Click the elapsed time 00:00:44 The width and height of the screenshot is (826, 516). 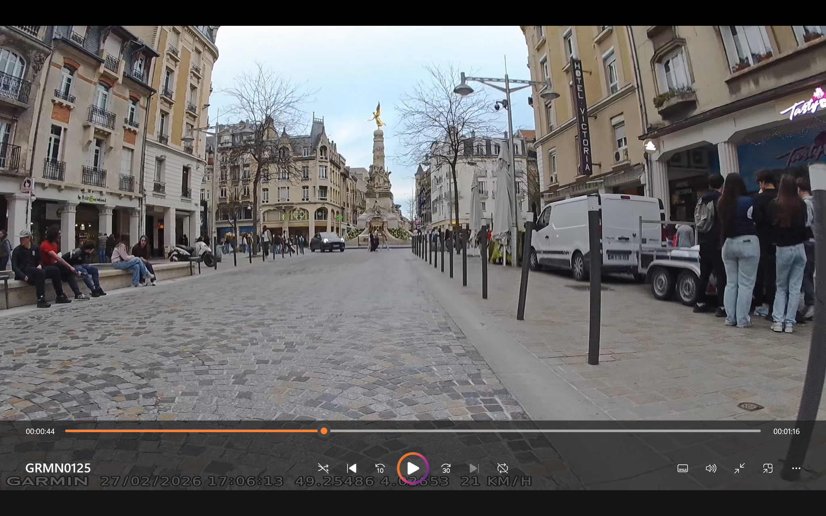40,431
